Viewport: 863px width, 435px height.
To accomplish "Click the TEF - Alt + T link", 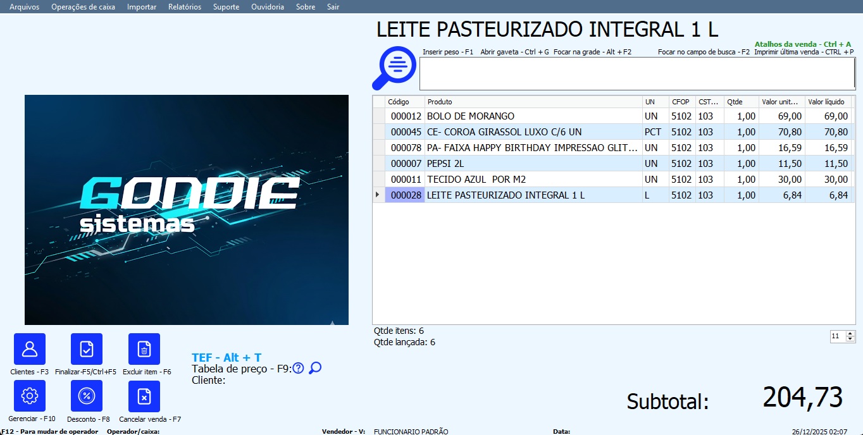I will pyautogui.click(x=227, y=358).
